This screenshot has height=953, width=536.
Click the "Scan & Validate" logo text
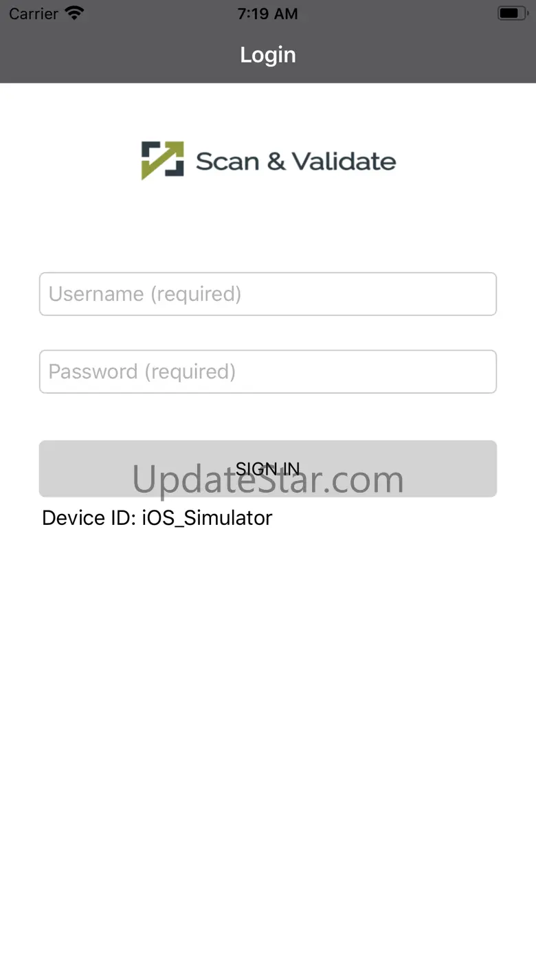[x=295, y=161]
